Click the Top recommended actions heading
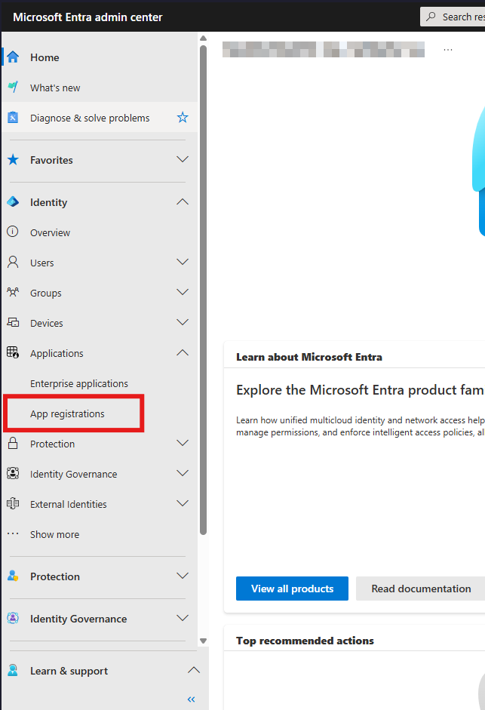Screen dimensions: 485x710 [305, 641]
